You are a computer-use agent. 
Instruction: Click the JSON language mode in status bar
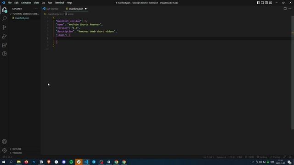tap(249, 157)
